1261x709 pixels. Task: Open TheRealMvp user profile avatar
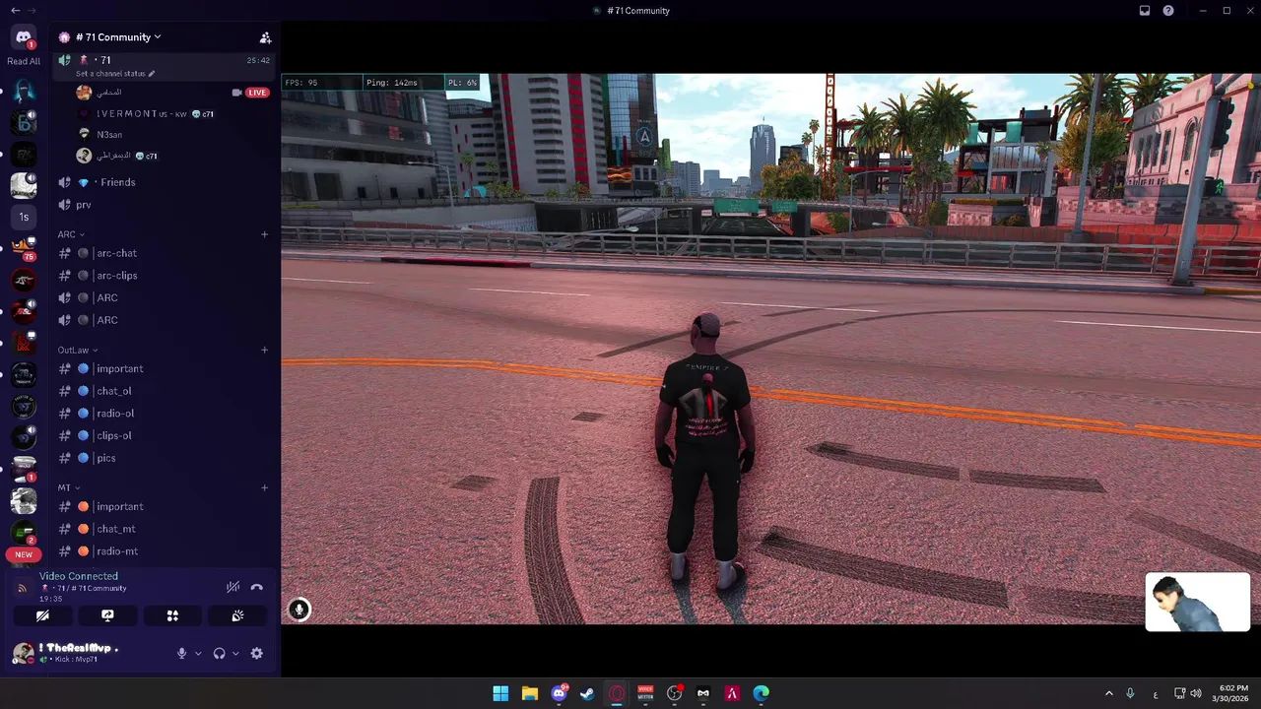point(22,652)
